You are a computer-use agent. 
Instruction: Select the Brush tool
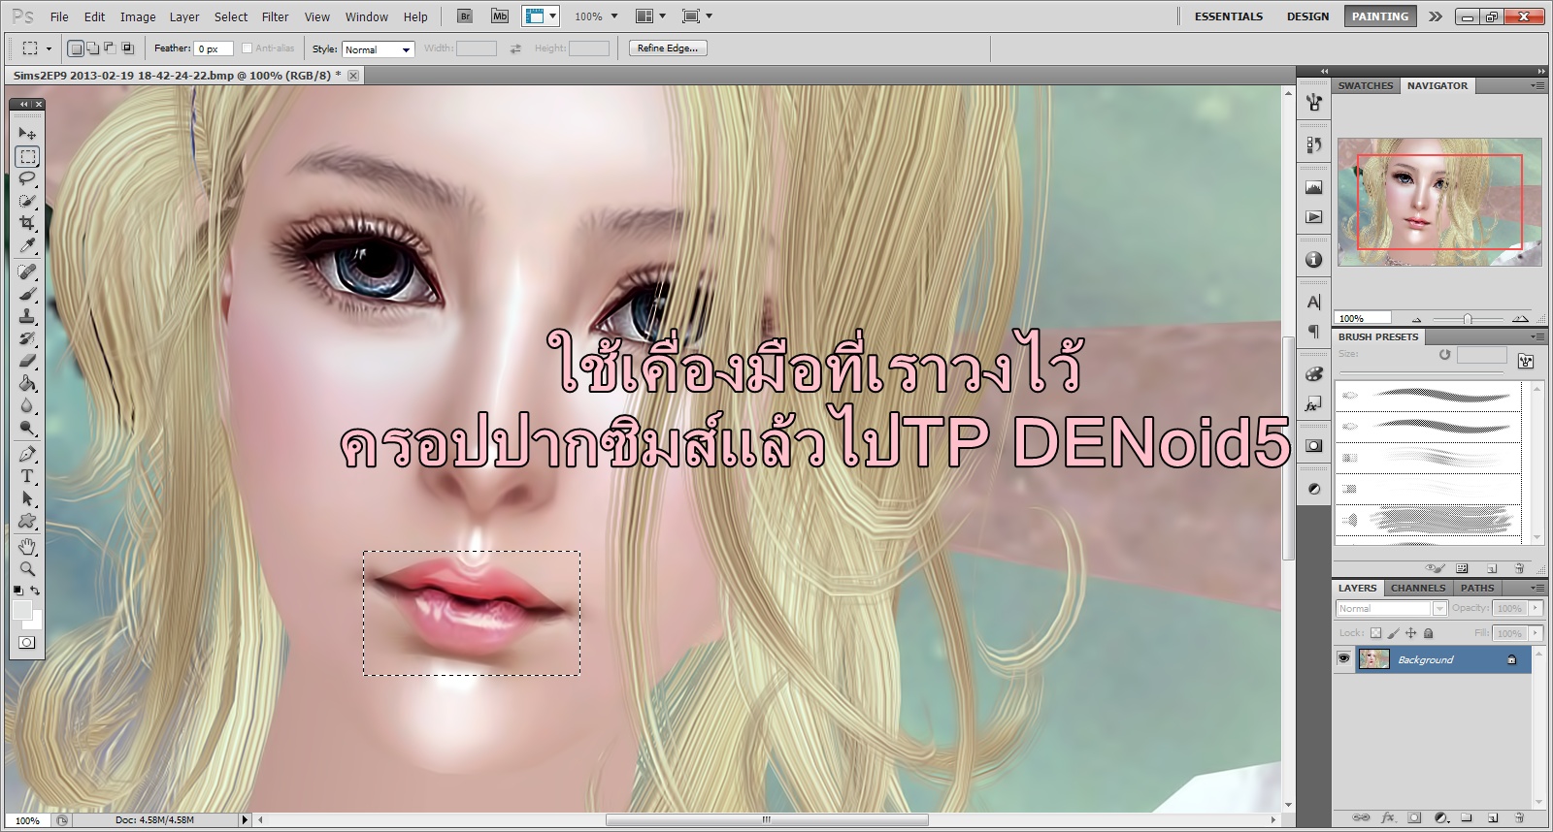click(x=27, y=294)
